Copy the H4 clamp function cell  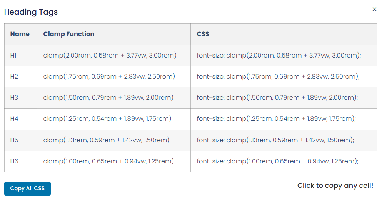pyautogui.click(x=114, y=119)
